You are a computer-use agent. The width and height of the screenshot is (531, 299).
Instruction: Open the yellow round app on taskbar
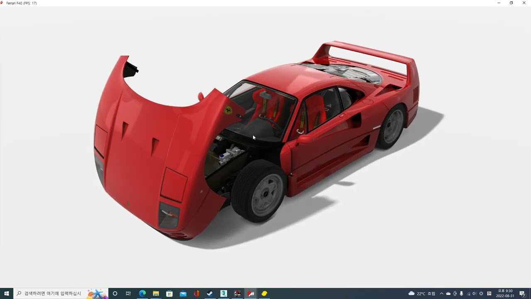coord(264,294)
